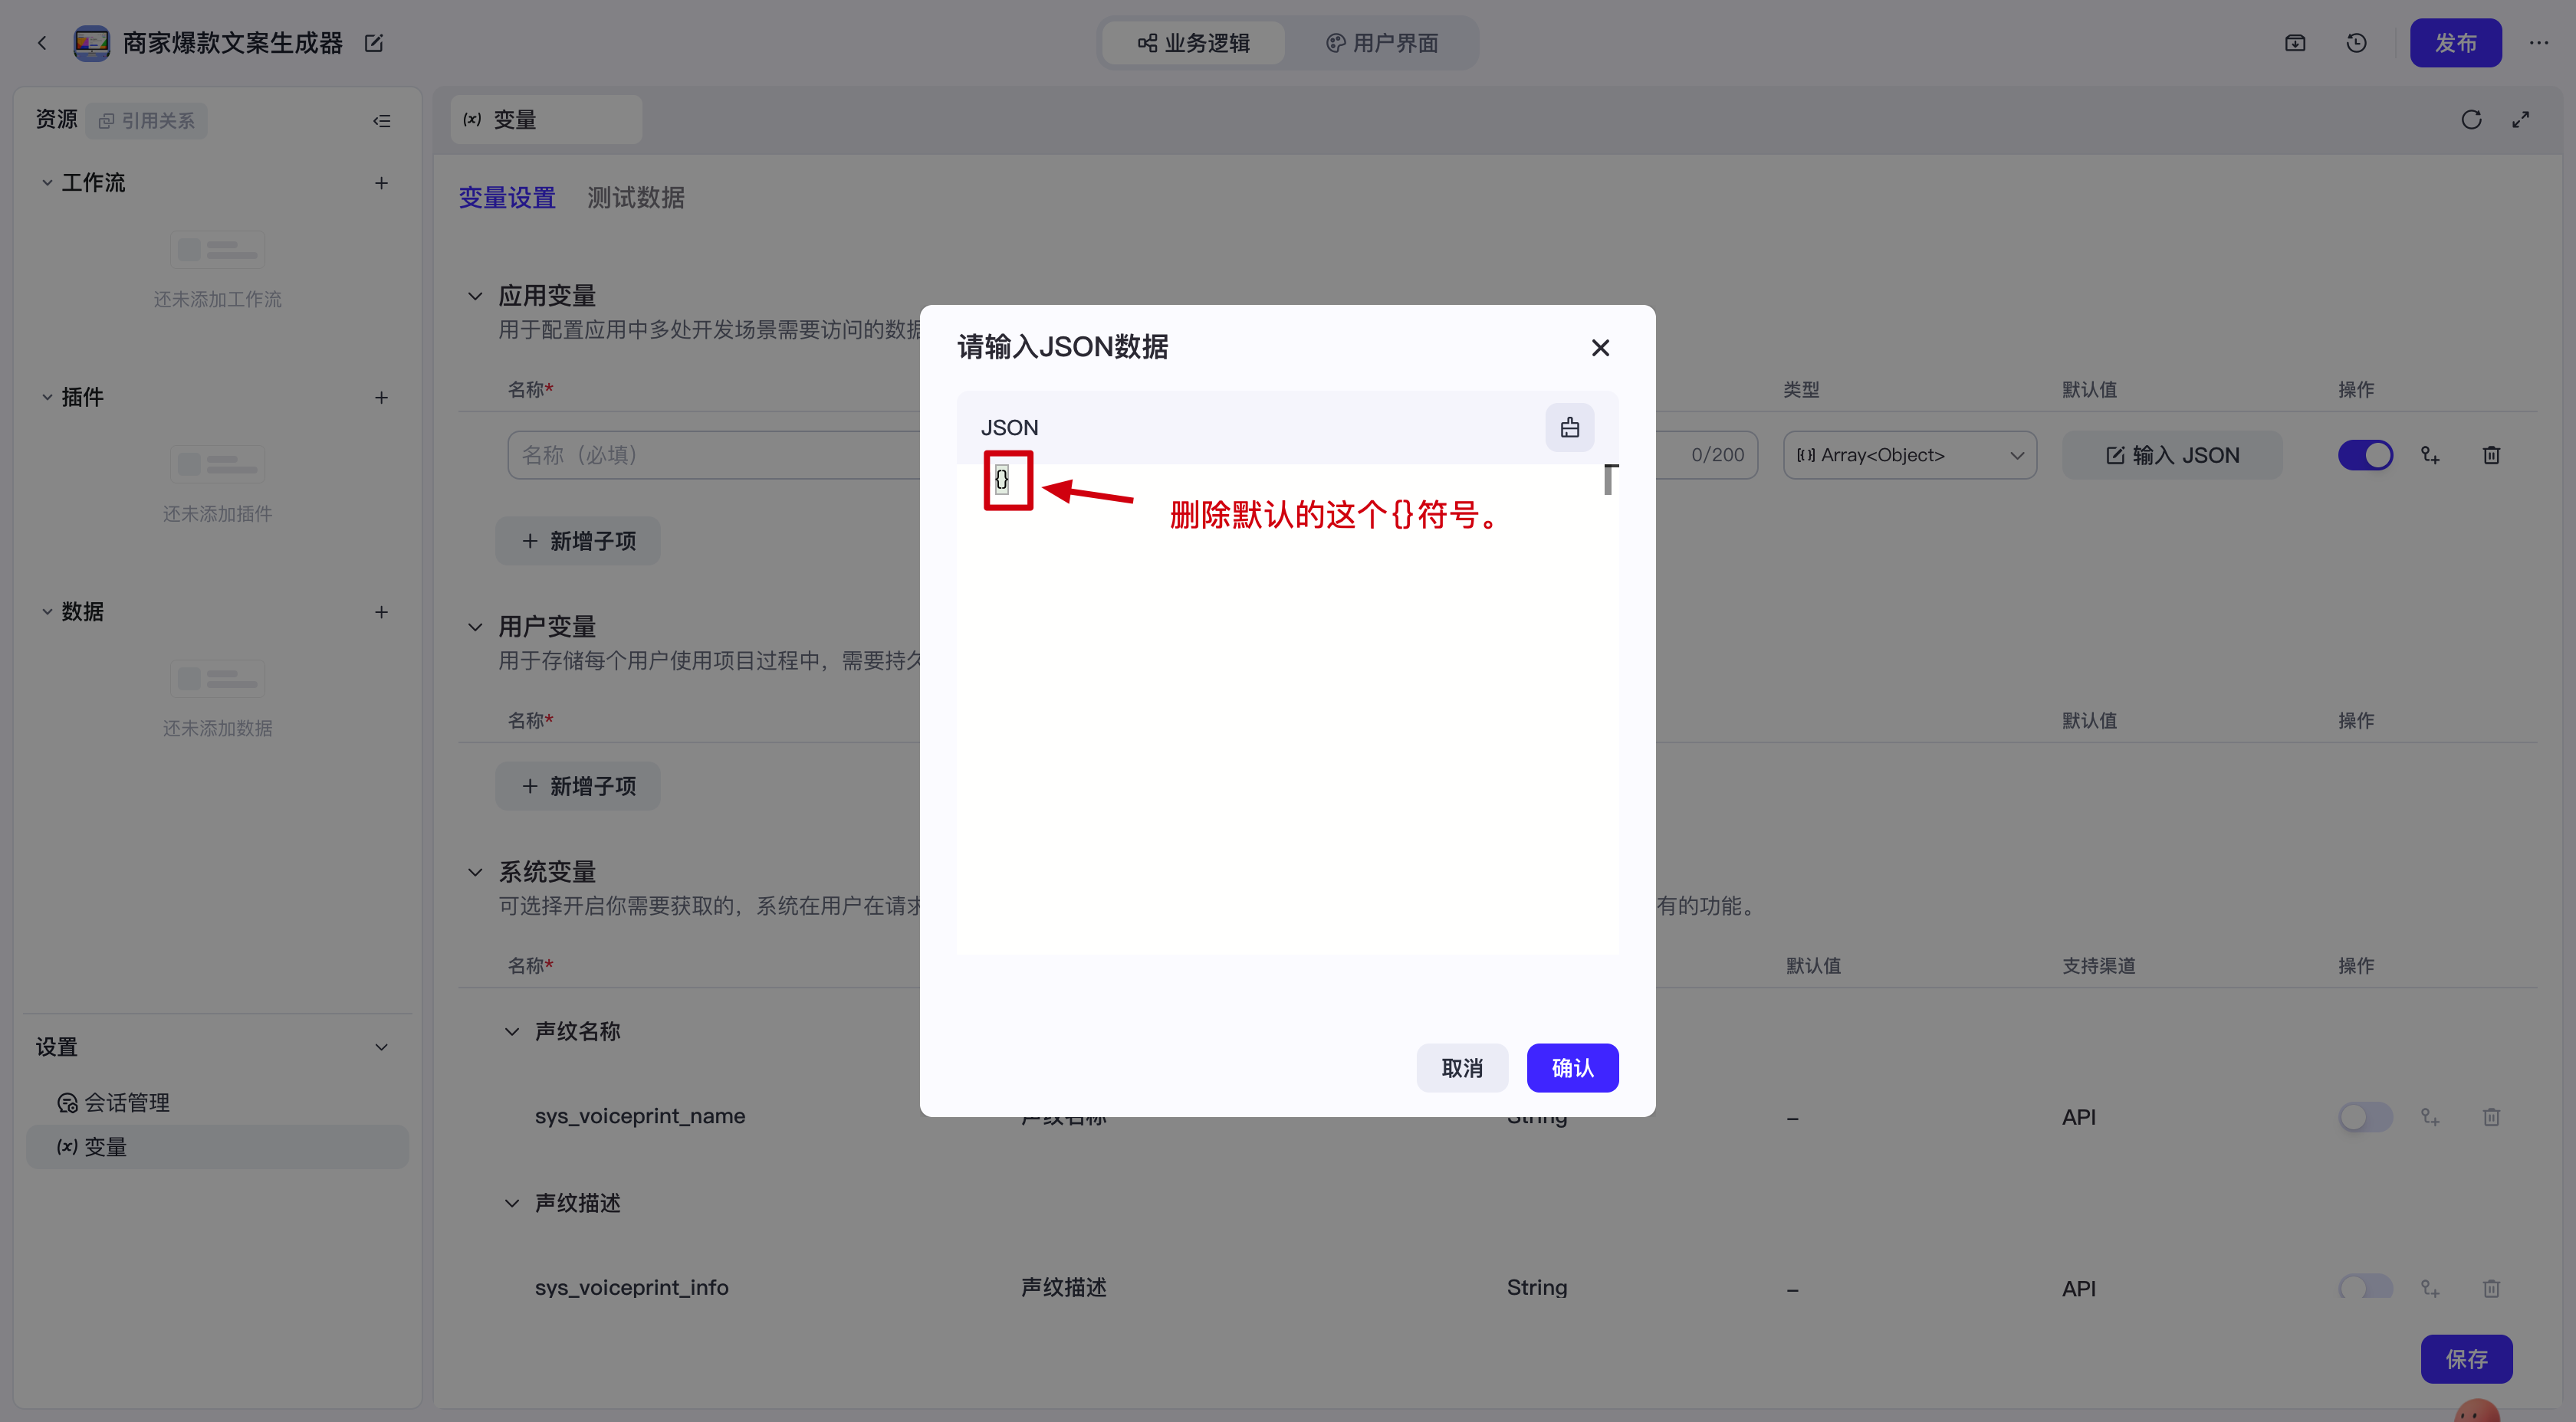Viewport: 2576px width, 1422px height.
Task: Switch to the 用户界面 tab
Action: coord(1382,43)
